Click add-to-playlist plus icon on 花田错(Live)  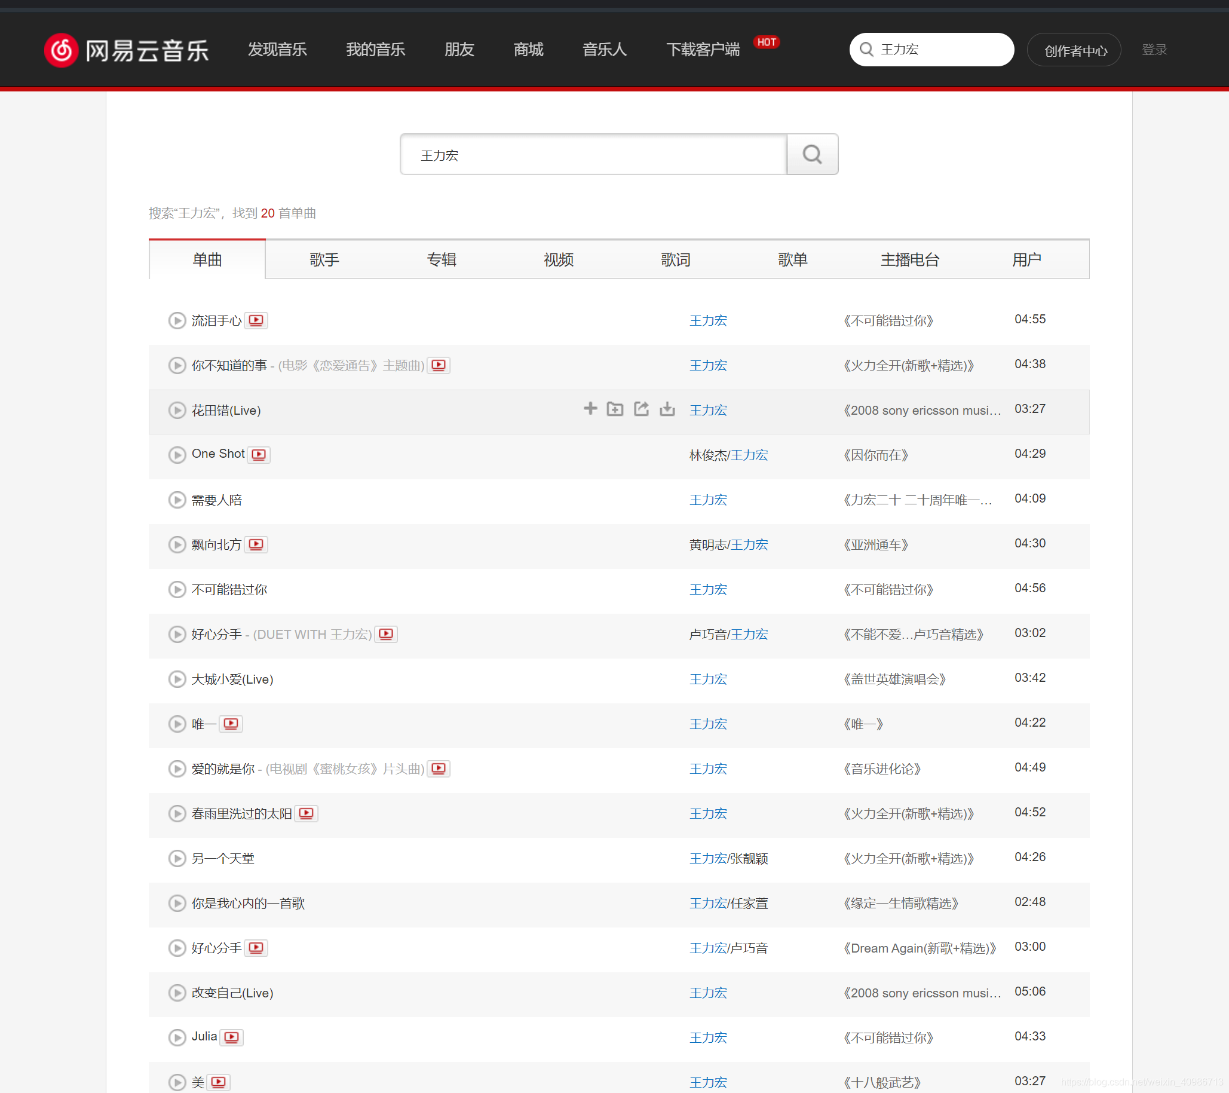click(x=590, y=409)
